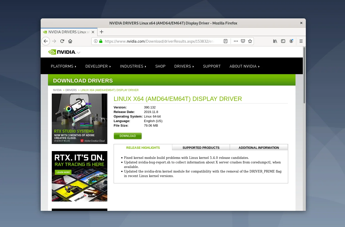The height and width of the screenshot is (227, 345).
Task: Open the SUPPORT menu item
Action: pos(212,66)
